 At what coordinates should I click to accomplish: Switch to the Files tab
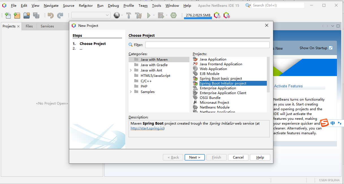click(x=29, y=26)
